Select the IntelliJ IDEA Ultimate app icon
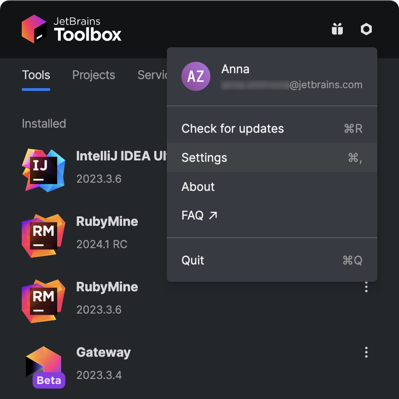The width and height of the screenshot is (399, 399). tap(43, 170)
